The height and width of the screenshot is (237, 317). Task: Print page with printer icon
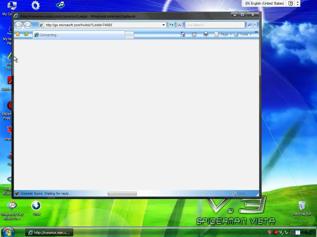(x=206, y=35)
